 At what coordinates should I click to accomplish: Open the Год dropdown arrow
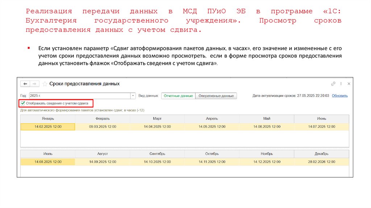click(133, 96)
